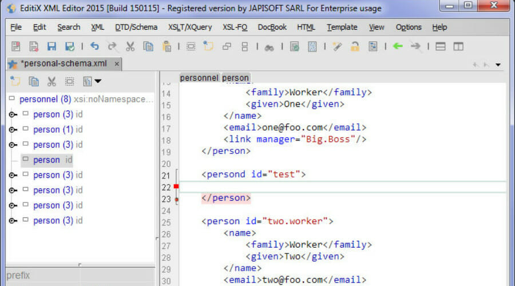Click the wand toolbar icon
Image resolution: width=515 pixels, height=286 pixels.
(x=337, y=46)
